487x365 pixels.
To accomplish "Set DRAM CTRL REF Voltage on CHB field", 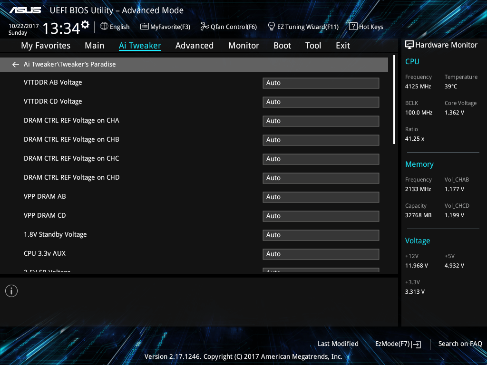I will click(x=321, y=140).
